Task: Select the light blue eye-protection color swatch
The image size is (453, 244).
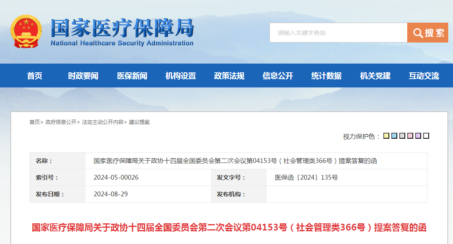Action: pyautogui.click(x=394, y=136)
